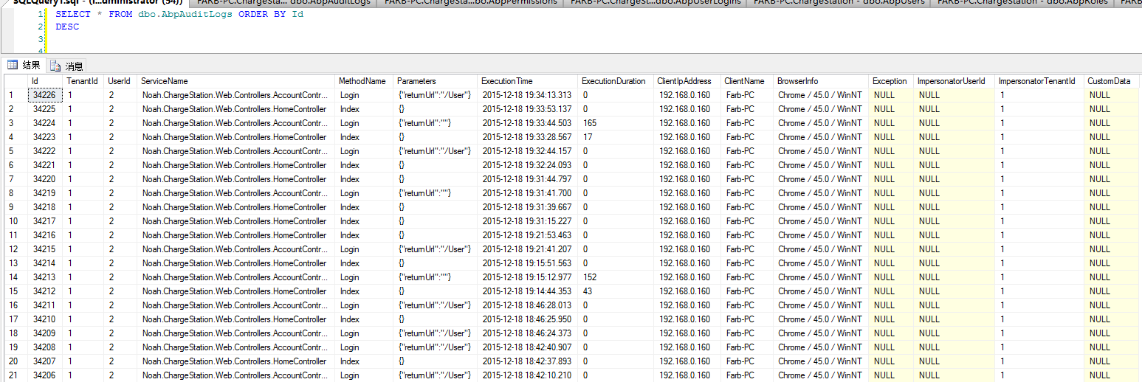1142x382 pixels.
Task: Click Exception NULL cell in row 34226
Action: point(892,95)
